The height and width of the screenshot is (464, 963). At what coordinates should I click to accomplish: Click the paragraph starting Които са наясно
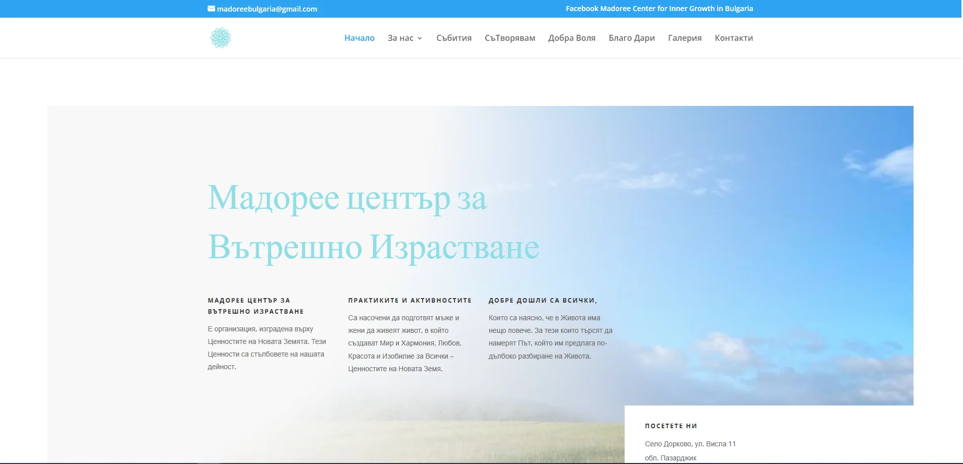pos(550,337)
